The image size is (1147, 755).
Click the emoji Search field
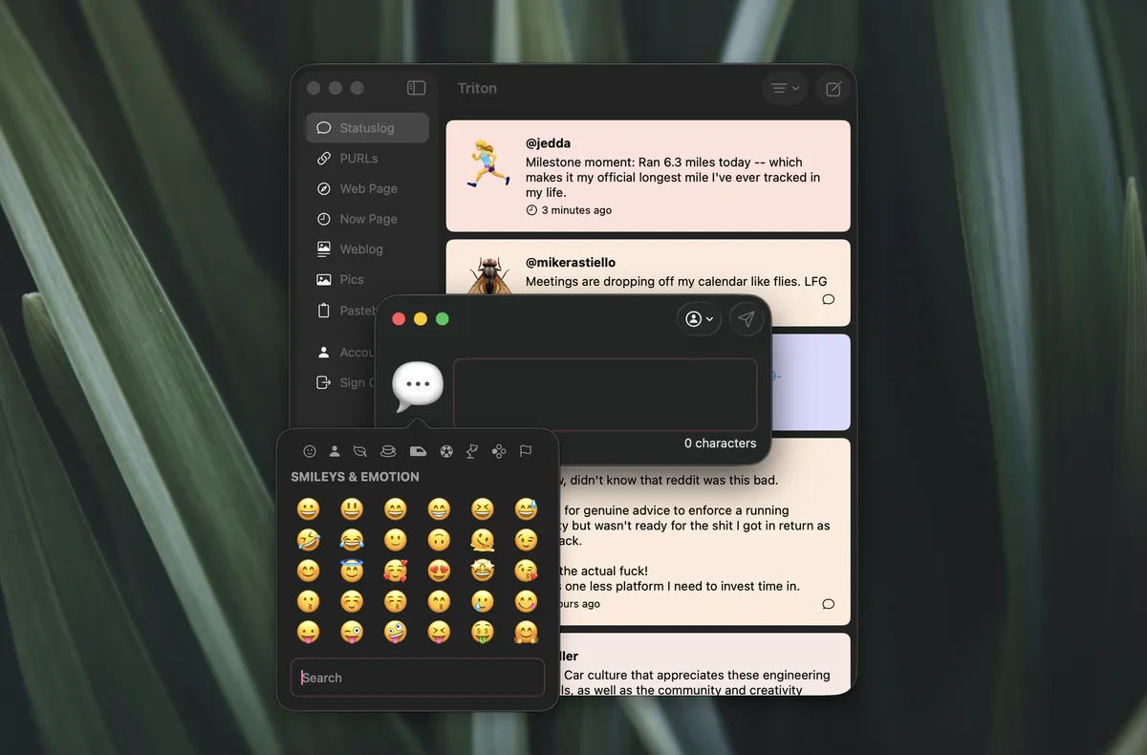[x=418, y=678]
